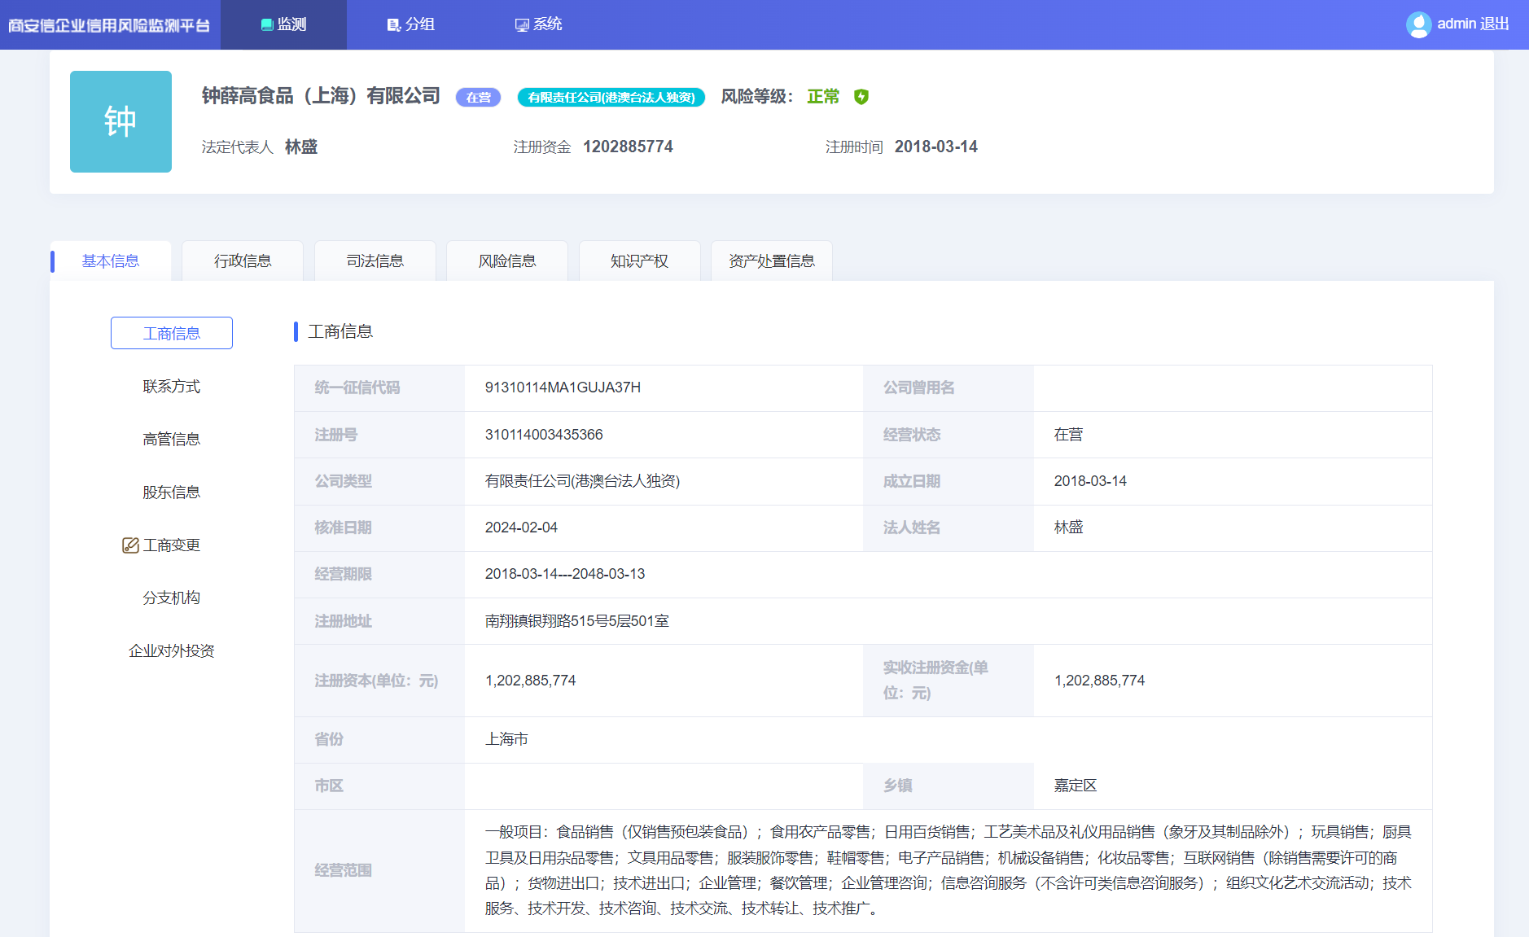Click the 公司类型 table value
This screenshot has width=1529, height=937.
click(x=582, y=481)
